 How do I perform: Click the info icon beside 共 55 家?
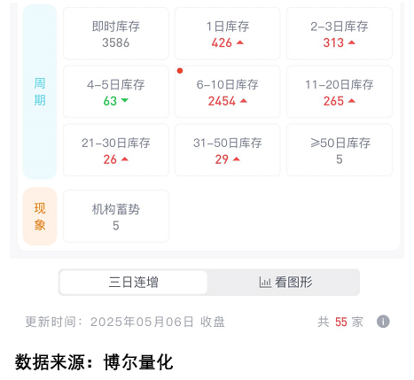pyautogui.click(x=383, y=322)
